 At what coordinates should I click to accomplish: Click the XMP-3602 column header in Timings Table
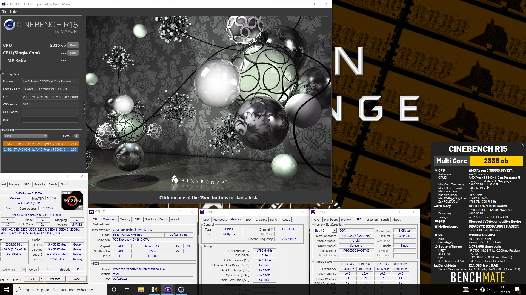[400, 264]
